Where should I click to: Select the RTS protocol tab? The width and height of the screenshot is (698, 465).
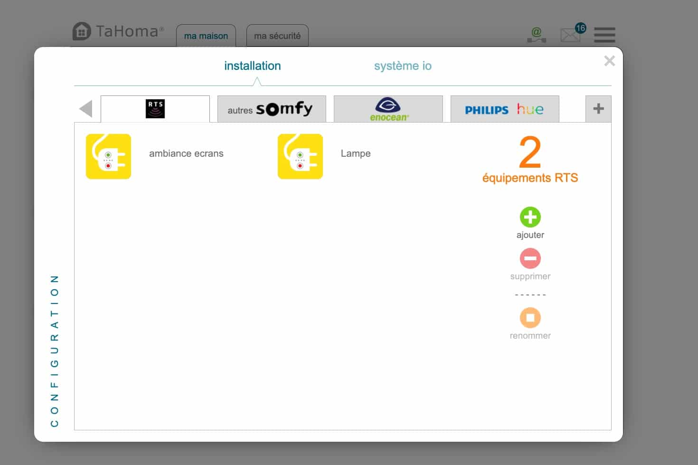pos(155,109)
